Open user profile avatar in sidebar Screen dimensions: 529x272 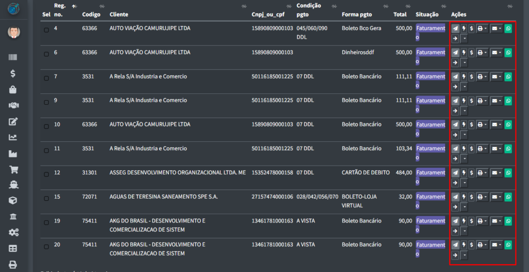(13, 33)
